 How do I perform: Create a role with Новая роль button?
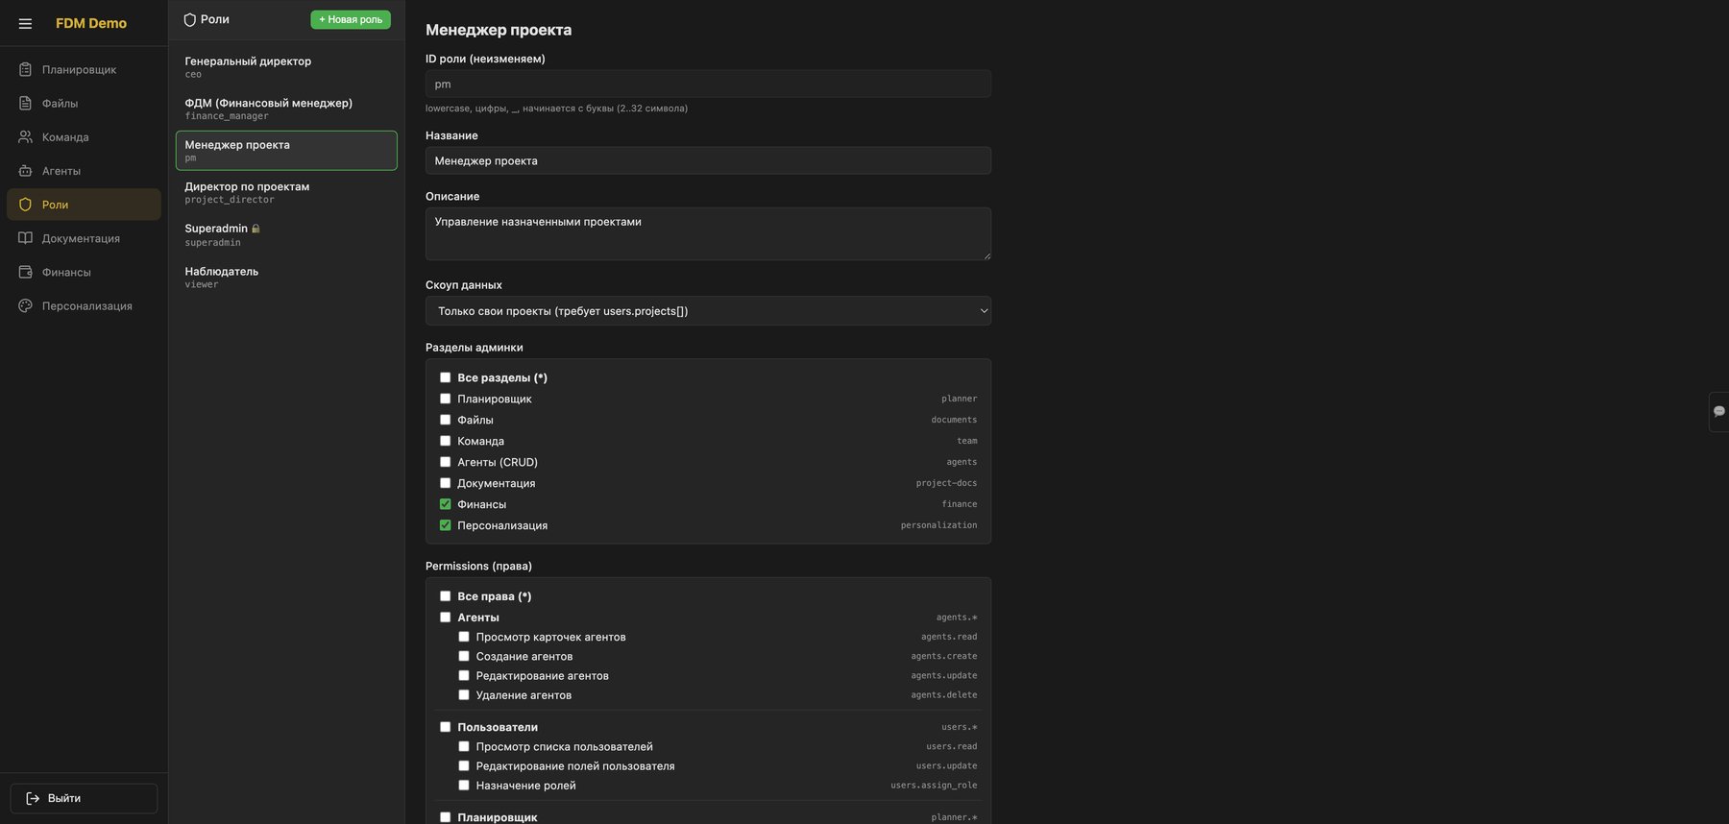pos(351,19)
